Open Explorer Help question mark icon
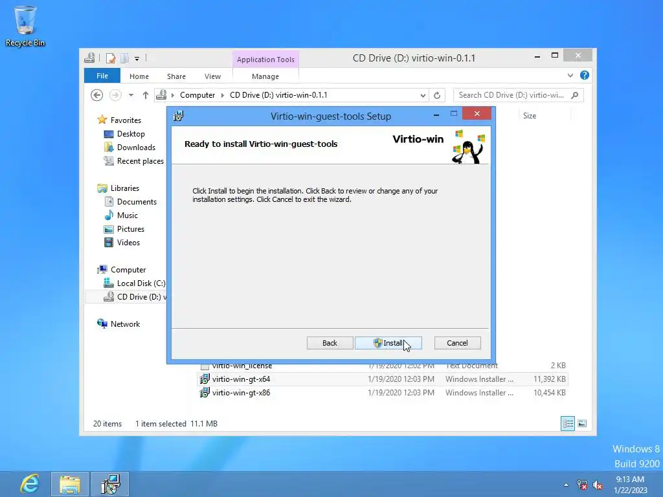The height and width of the screenshot is (497, 663). (585, 75)
